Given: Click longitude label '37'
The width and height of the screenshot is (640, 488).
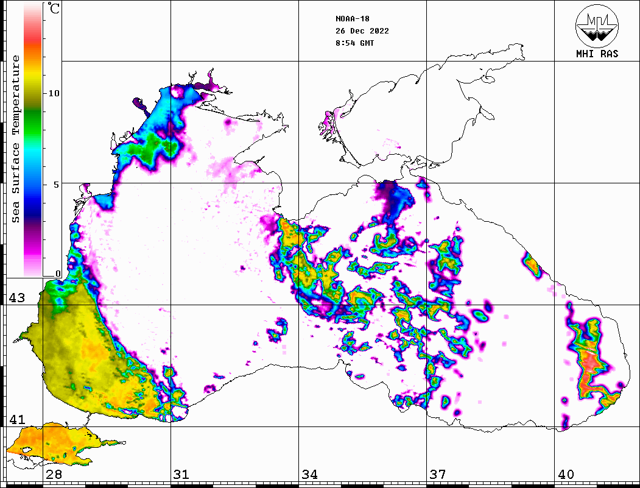Looking at the screenshot, I should (438, 475).
